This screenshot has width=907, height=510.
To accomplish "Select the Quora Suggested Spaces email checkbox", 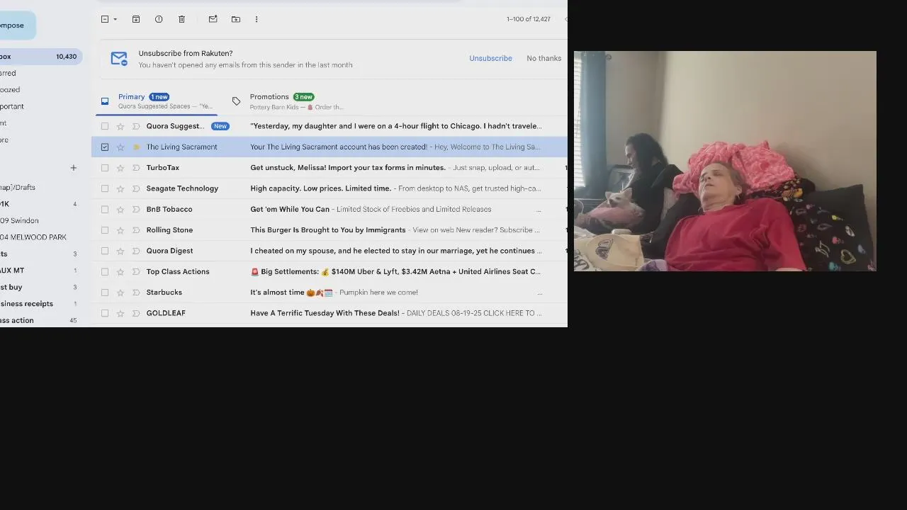I will point(105,126).
